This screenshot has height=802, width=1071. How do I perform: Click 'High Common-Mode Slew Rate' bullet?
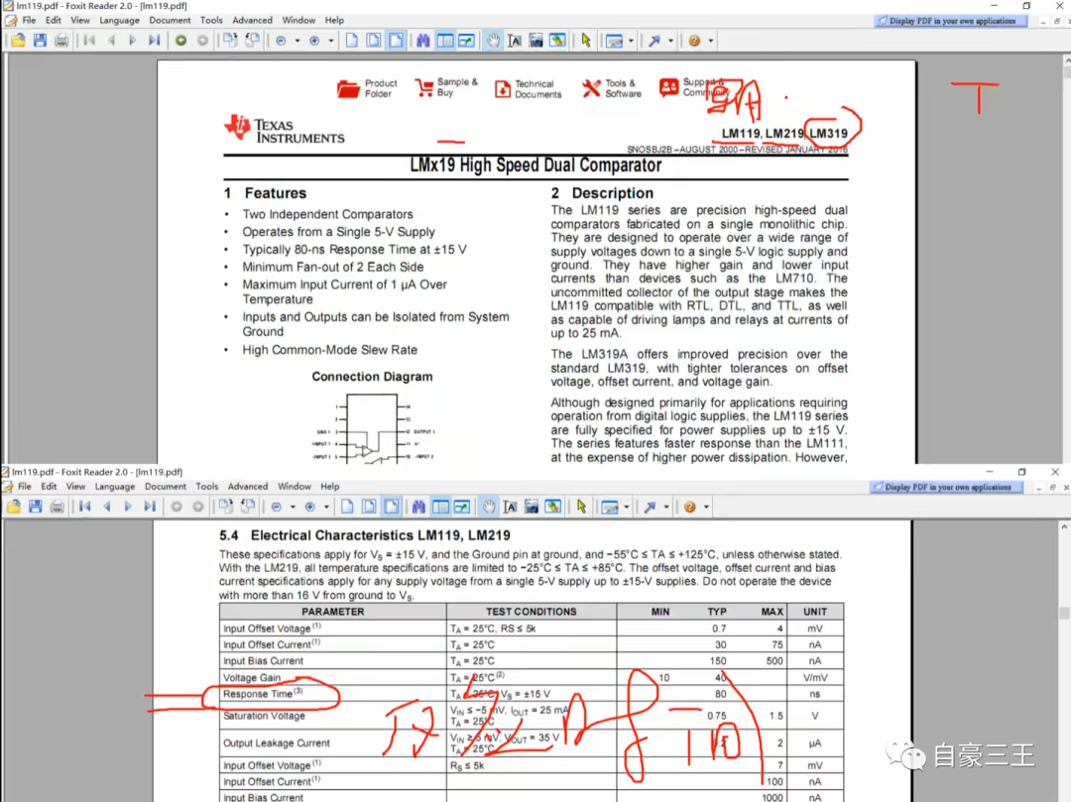[x=329, y=350]
